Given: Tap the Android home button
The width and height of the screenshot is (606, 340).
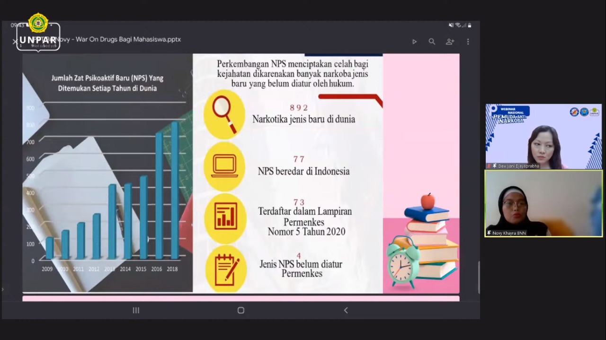Looking at the screenshot, I should (241, 310).
